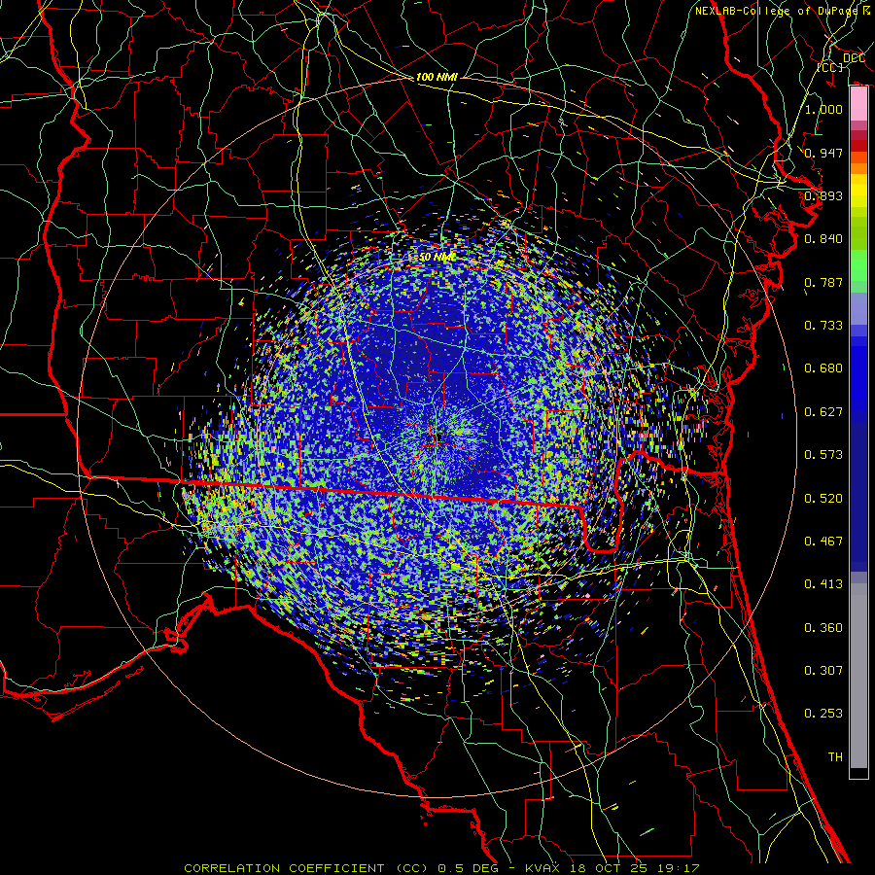Click the 50 NMI range ring label
This screenshot has height=875, width=875.
tap(435, 258)
